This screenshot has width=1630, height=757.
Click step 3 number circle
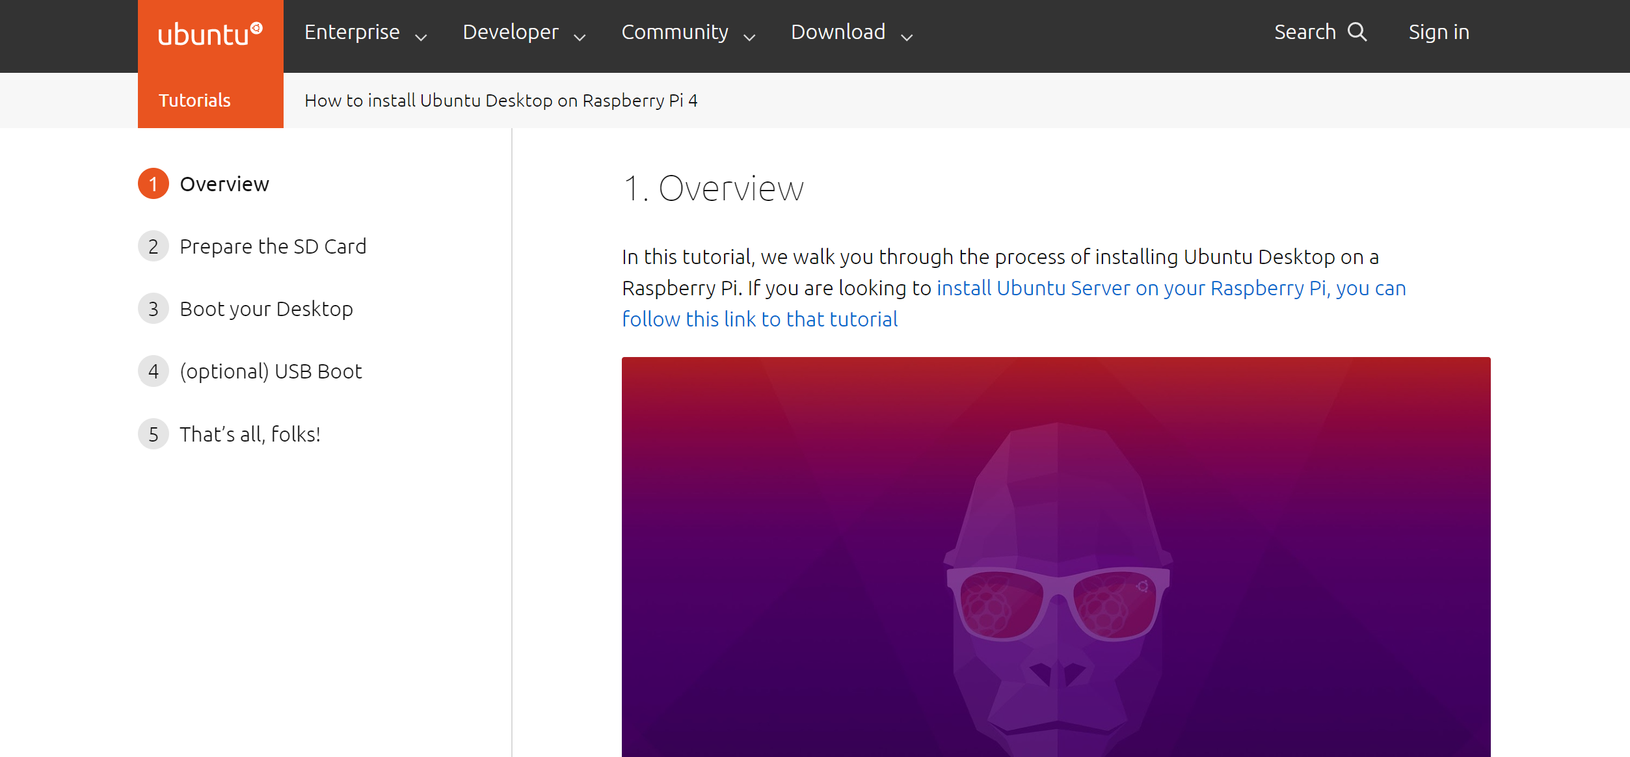pos(154,309)
